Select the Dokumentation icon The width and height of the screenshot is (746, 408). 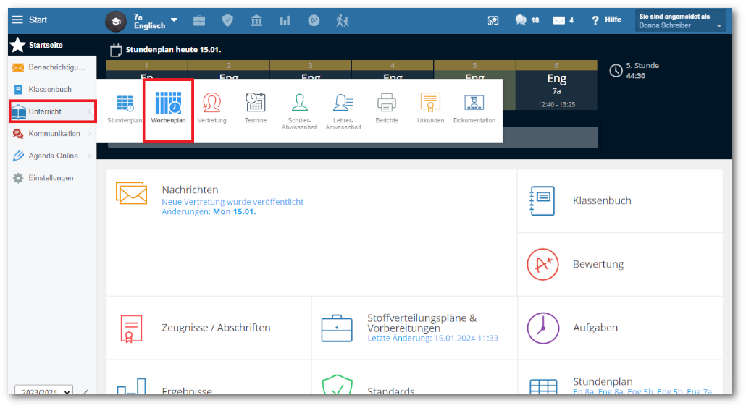coord(474,103)
